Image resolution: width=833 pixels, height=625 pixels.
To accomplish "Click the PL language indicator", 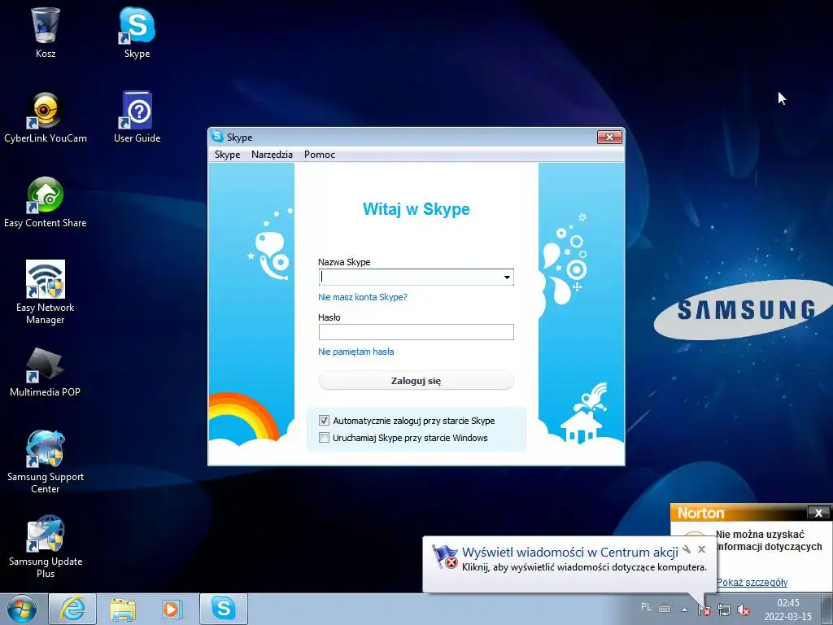I will click(646, 607).
